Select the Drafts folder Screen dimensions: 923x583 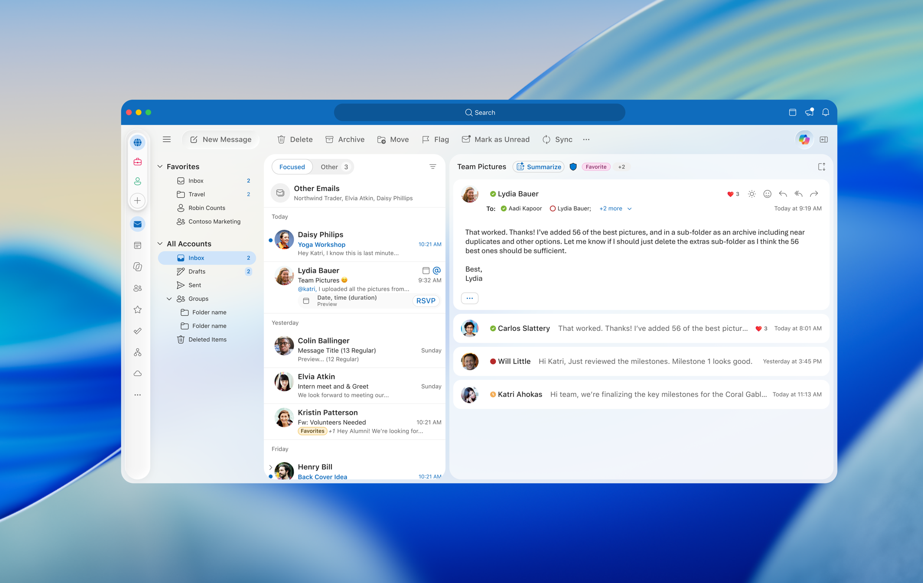coord(207,272)
